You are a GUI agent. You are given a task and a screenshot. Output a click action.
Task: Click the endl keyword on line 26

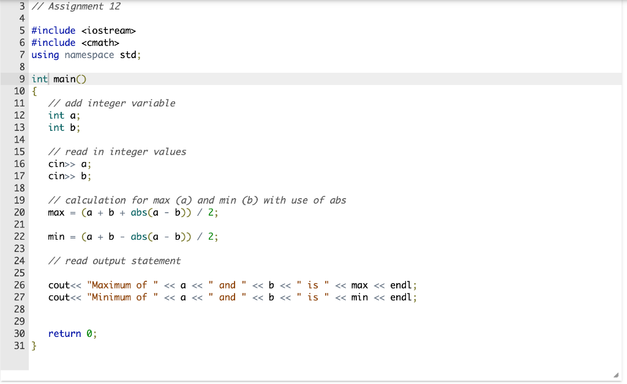402,285
